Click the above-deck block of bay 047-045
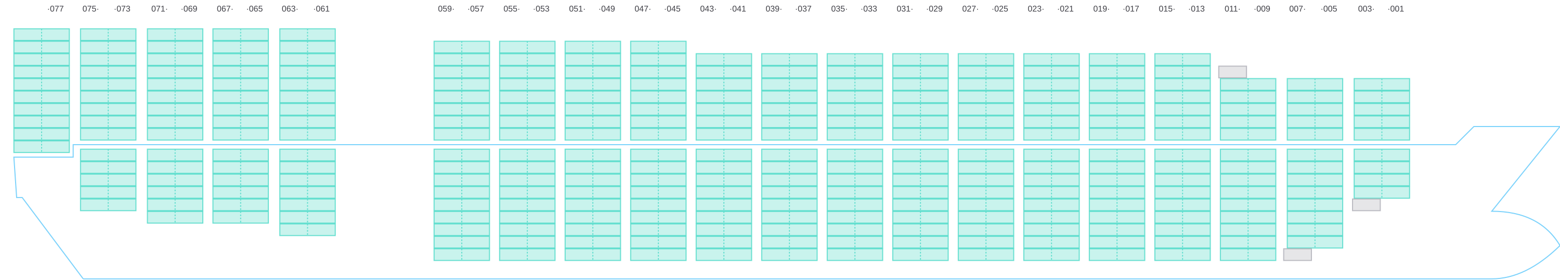The width and height of the screenshot is (1560, 280). [x=658, y=91]
